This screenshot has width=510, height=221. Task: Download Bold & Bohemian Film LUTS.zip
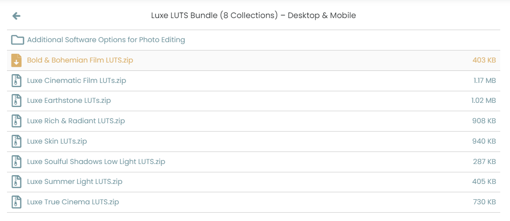253,60
